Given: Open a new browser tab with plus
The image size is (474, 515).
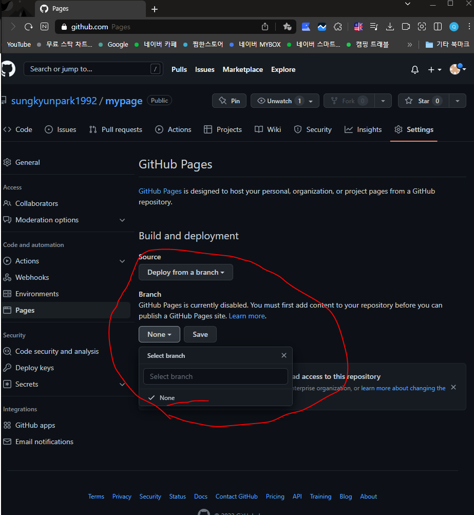Looking at the screenshot, I should [x=155, y=9].
